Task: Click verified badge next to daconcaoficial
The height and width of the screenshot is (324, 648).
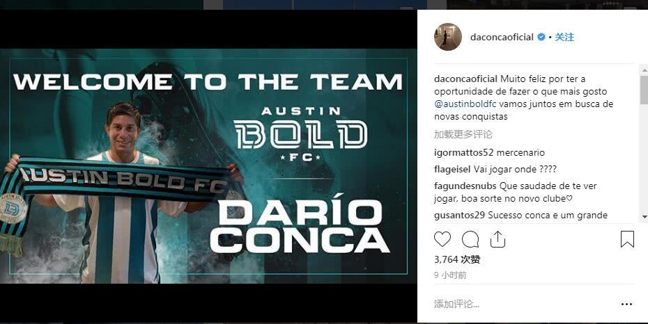Action: 541,37
